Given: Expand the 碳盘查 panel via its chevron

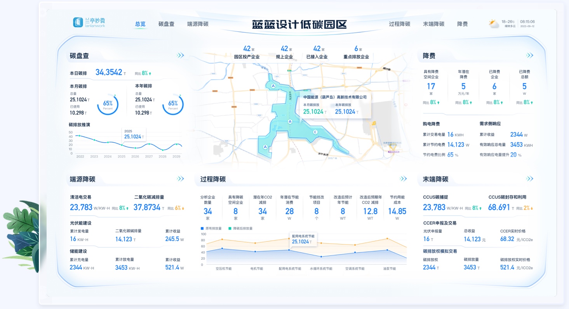Looking at the screenshot, I should [180, 55].
